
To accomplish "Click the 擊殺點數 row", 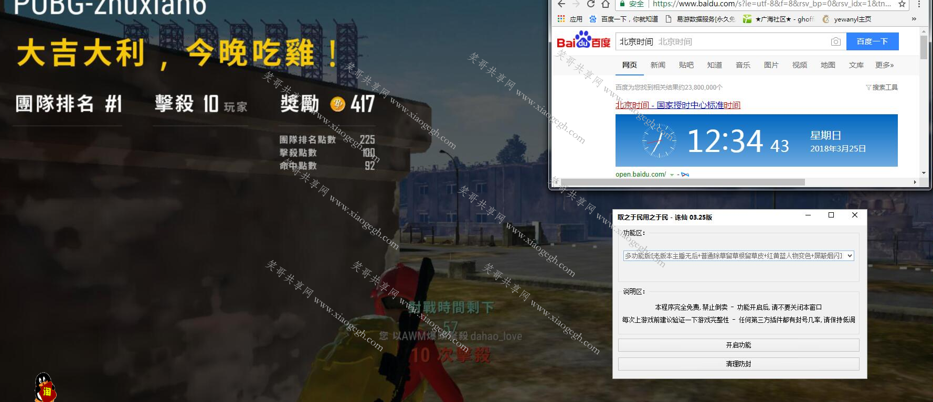I will 327,153.
